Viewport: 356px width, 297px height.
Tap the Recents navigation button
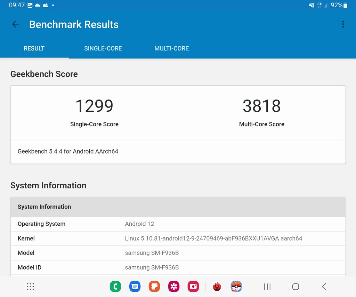(x=267, y=287)
